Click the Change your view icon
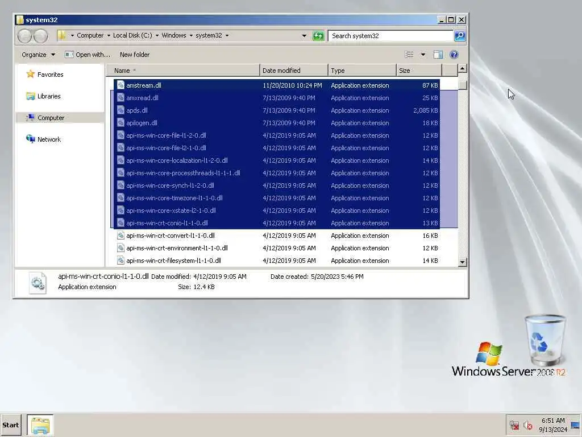 409,55
